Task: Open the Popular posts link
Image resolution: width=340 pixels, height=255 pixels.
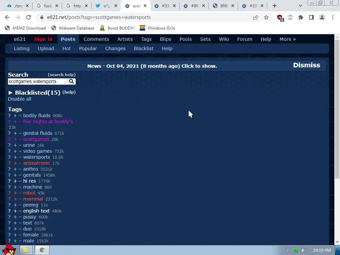Action: [88, 48]
